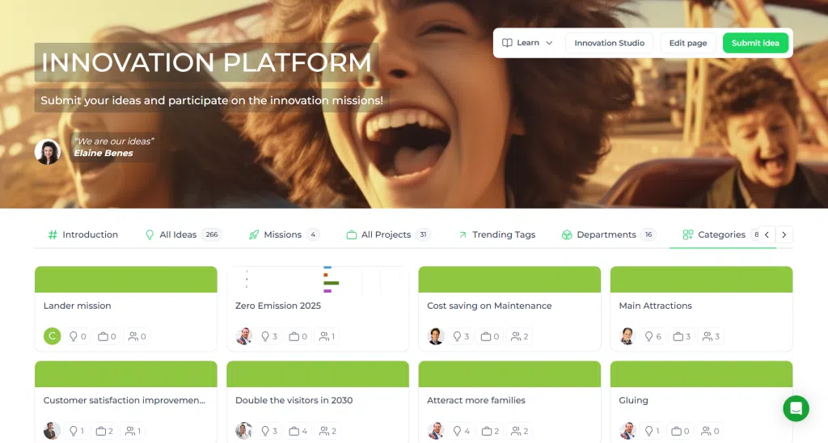Open the Customer satisfaction improvement mission title
828x443 pixels.
[125, 400]
